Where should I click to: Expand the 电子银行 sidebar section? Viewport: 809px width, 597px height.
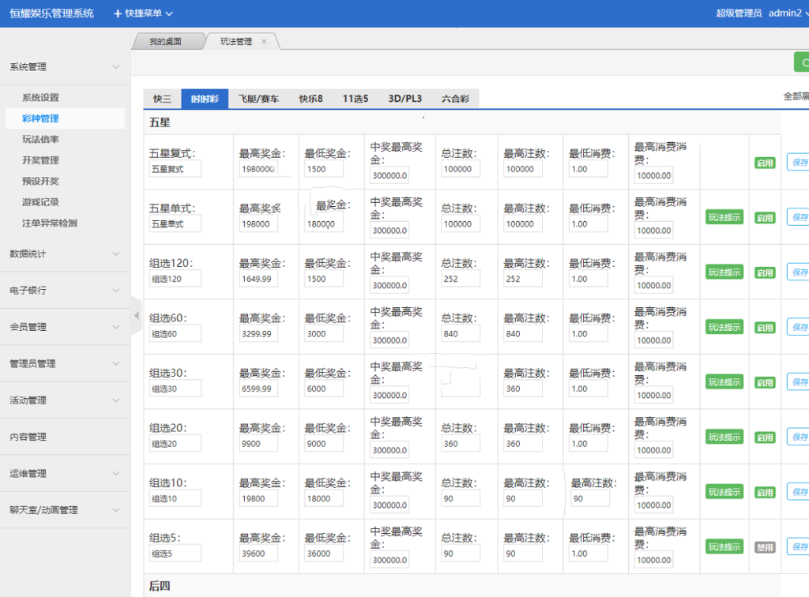(x=65, y=291)
